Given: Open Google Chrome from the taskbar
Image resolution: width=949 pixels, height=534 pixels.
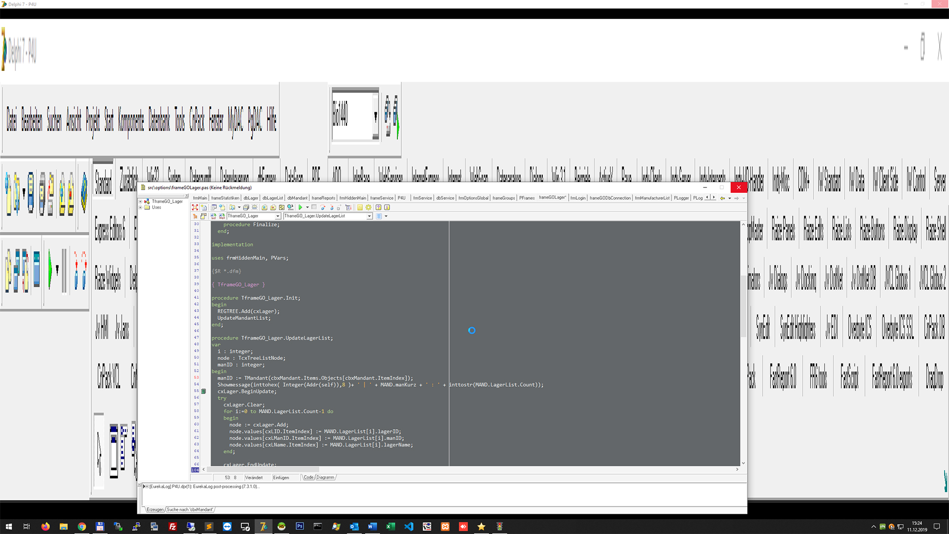Looking at the screenshot, I should pos(82,527).
